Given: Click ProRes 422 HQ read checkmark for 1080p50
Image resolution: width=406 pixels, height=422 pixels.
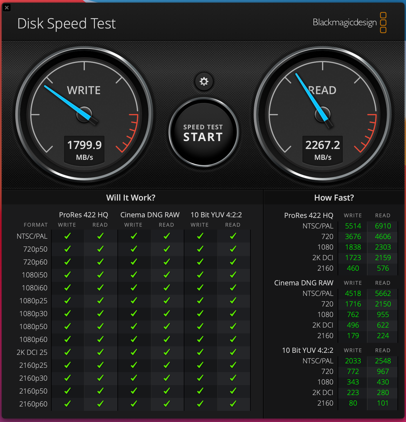Looking at the screenshot, I should click(x=100, y=326).
